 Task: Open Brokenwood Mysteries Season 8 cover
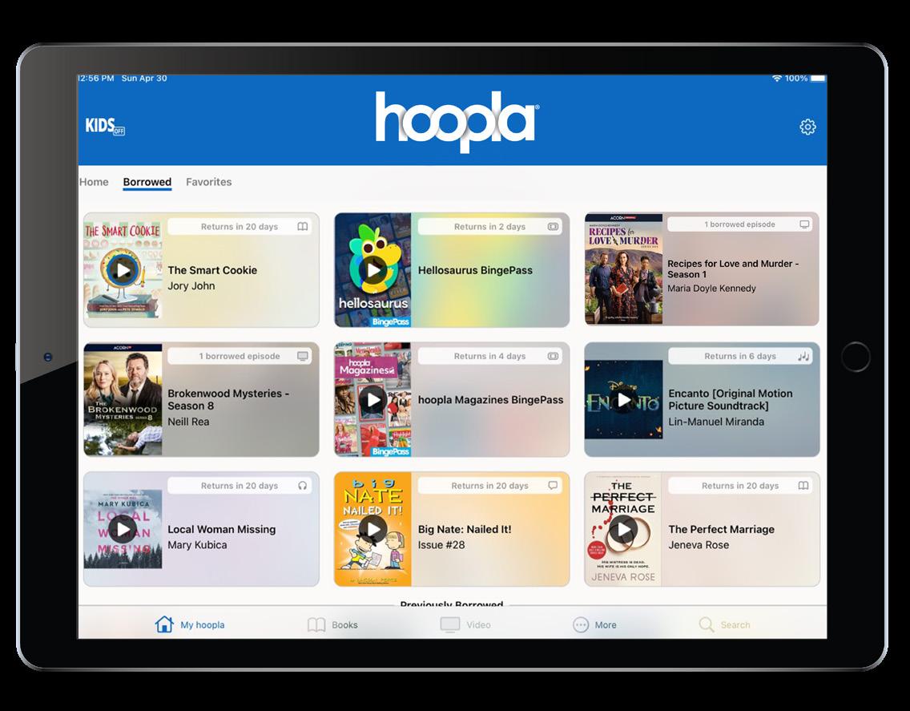(x=123, y=400)
